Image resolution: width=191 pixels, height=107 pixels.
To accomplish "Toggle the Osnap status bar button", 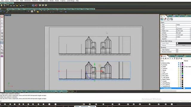I will 77,106.
